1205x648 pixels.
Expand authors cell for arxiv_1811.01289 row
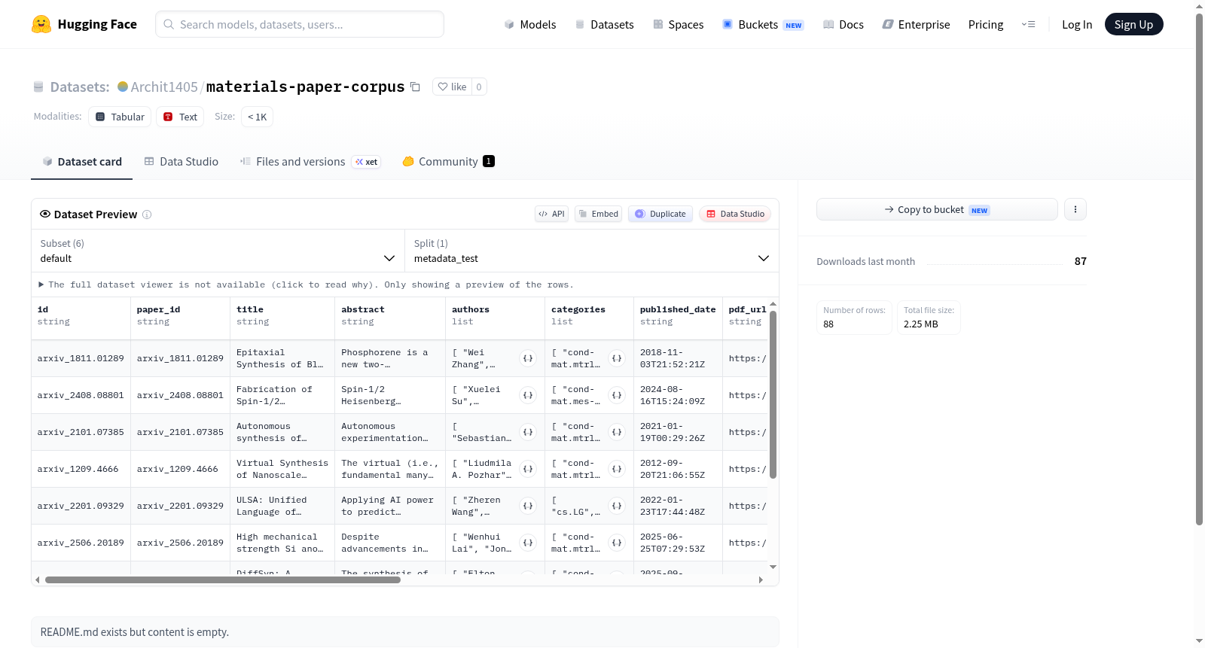click(528, 358)
